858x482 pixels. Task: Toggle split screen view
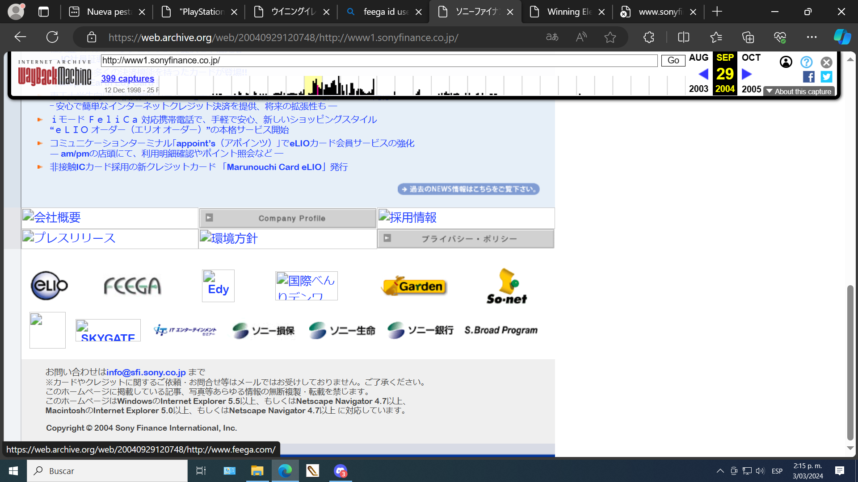[684, 37]
